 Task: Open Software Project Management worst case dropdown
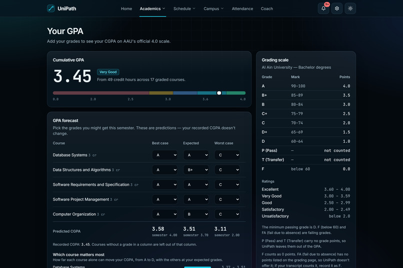click(x=227, y=199)
